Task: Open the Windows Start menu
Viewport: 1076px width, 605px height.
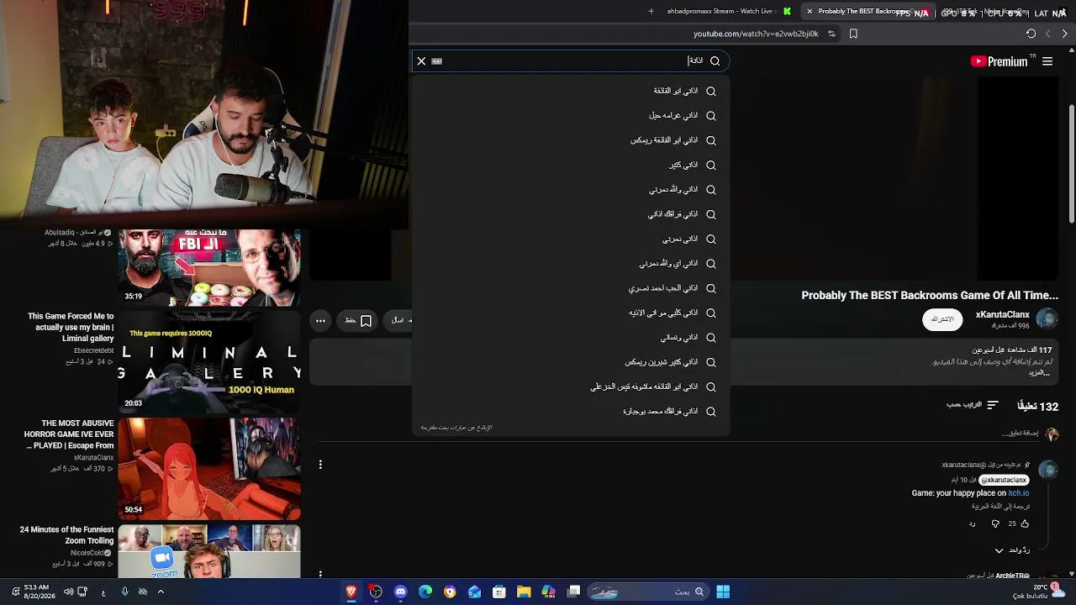Action: 723,592
